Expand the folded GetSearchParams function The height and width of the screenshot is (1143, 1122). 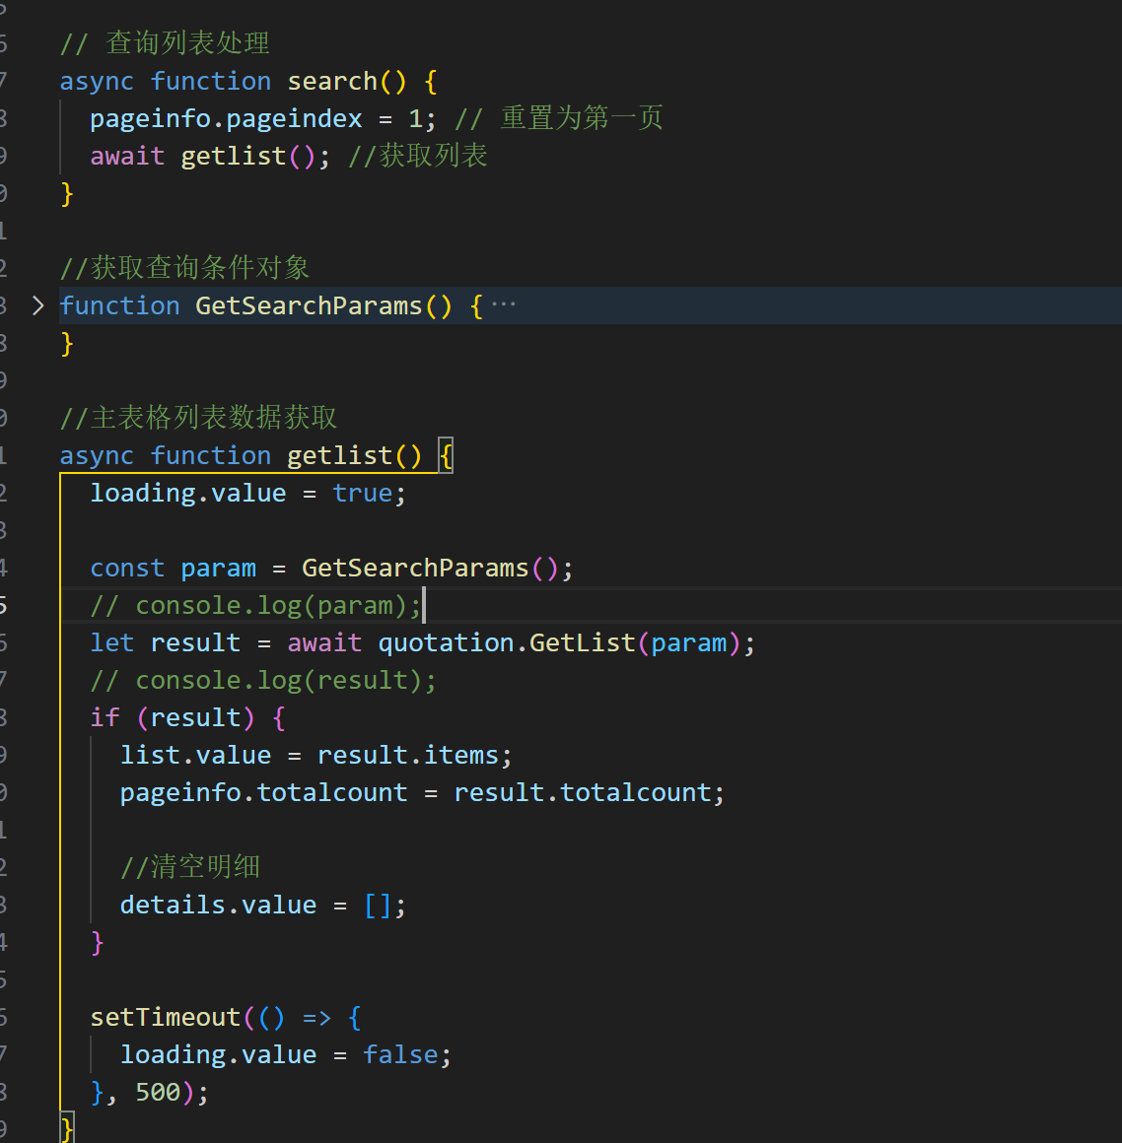click(x=37, y=305)
